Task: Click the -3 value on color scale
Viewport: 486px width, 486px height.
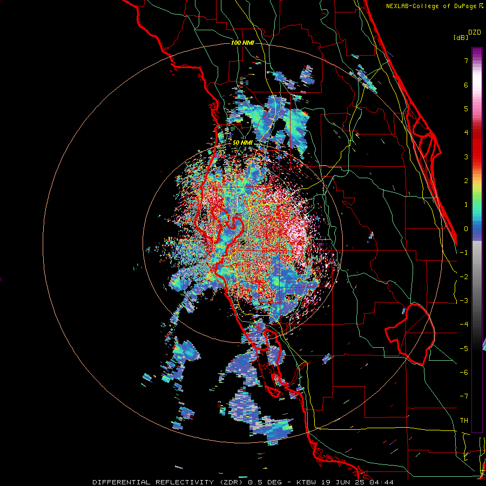Action: [x=464, y=301]
